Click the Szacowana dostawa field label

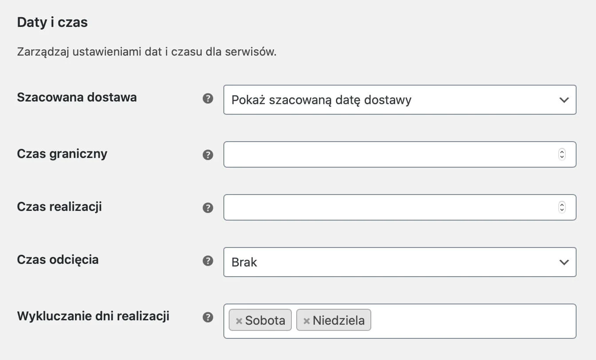[x=77, y=97]
